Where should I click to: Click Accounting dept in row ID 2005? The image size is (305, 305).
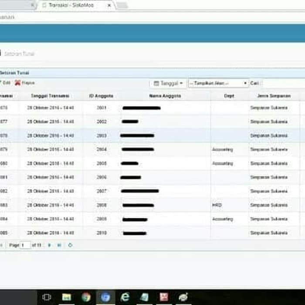[x=223, y=163]
